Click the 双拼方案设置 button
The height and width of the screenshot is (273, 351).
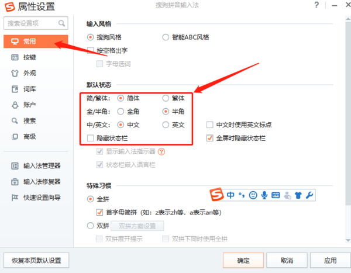pyautogui.click(x=137, y=226)
